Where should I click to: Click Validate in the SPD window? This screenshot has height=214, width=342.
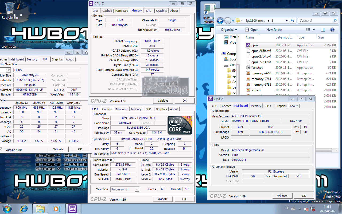(58, 149)
